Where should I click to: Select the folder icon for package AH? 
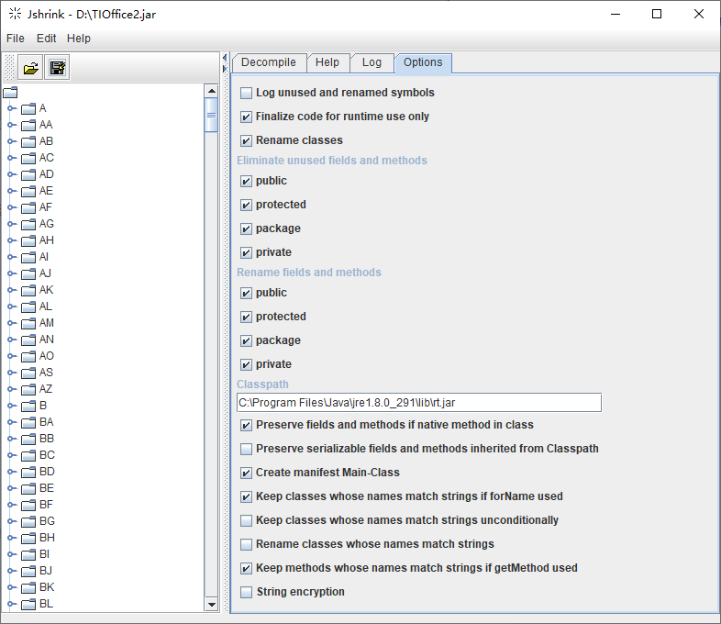[x=28, y=240]
